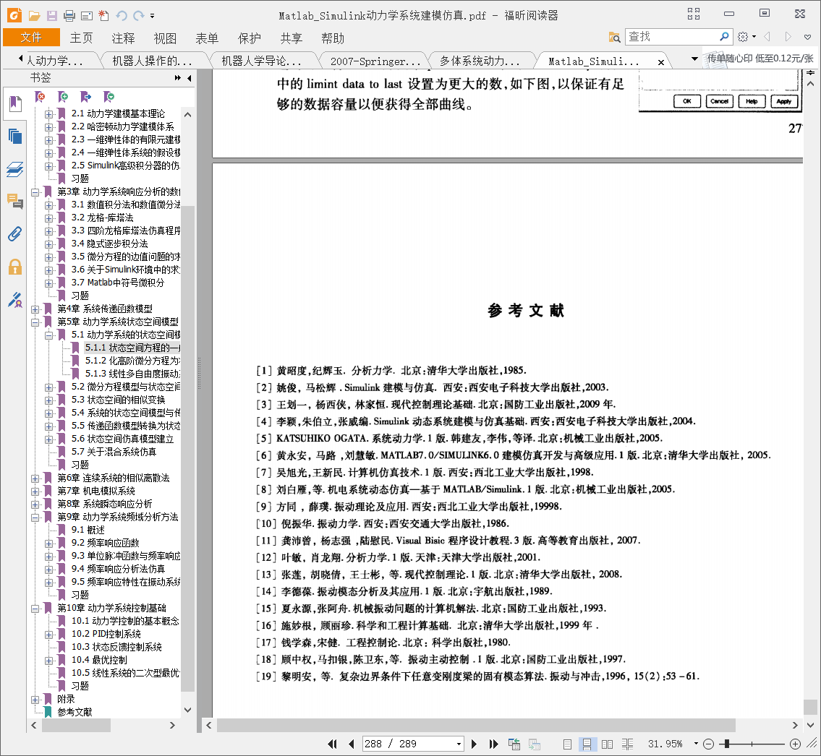Open the Signatures pen sidebar icon
The height and width of the screenshot is (756, 821).
15,300
